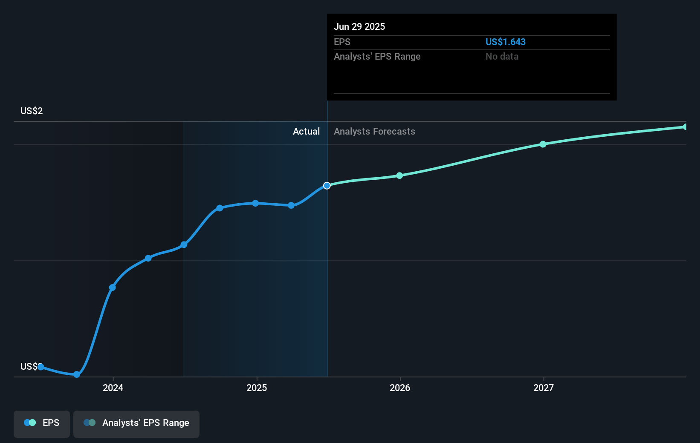The image size is (700, 443).
Task: Toggle the Analysts' EPS Range legend
Action: 136,423
